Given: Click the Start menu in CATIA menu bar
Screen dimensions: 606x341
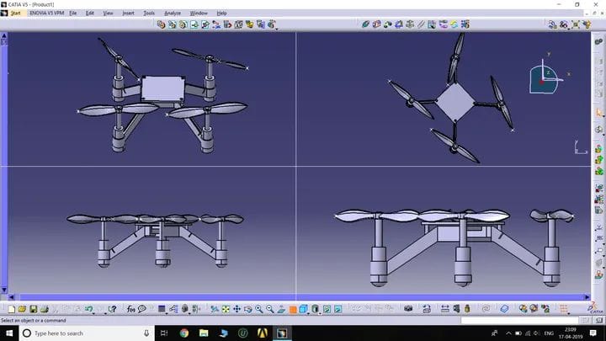Looking at the screenshot, I should click(15, 13).
